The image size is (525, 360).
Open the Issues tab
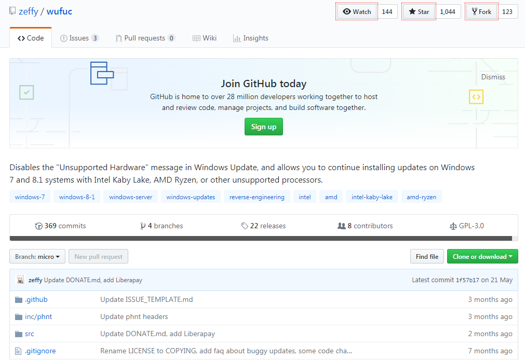[x=79, y=38]
